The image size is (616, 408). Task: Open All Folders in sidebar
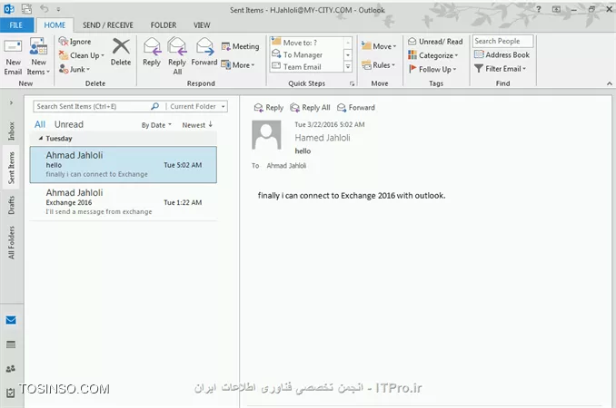coord(12,242)
